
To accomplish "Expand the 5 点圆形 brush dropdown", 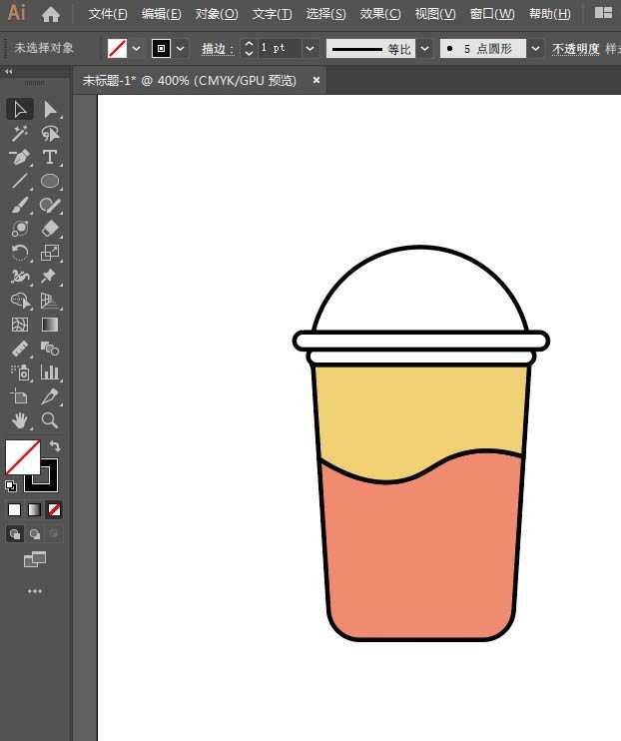I will [x=535, y=48].
